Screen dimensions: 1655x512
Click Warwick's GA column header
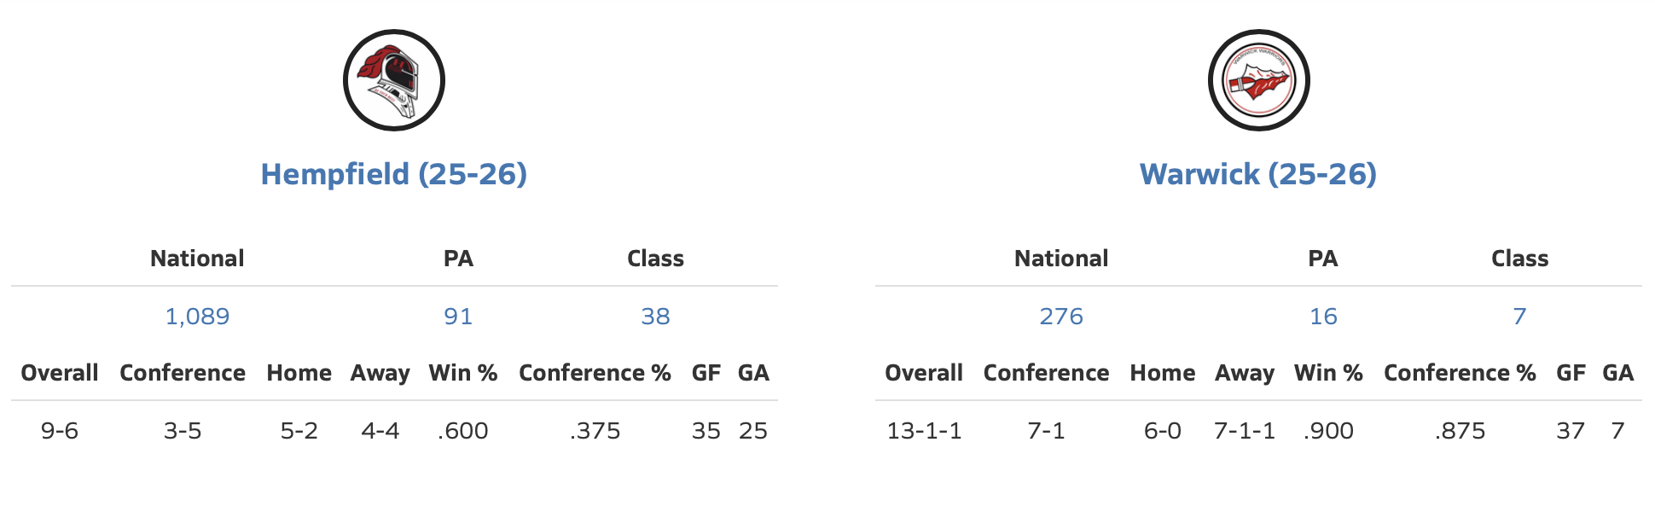tap(1617, 373)
